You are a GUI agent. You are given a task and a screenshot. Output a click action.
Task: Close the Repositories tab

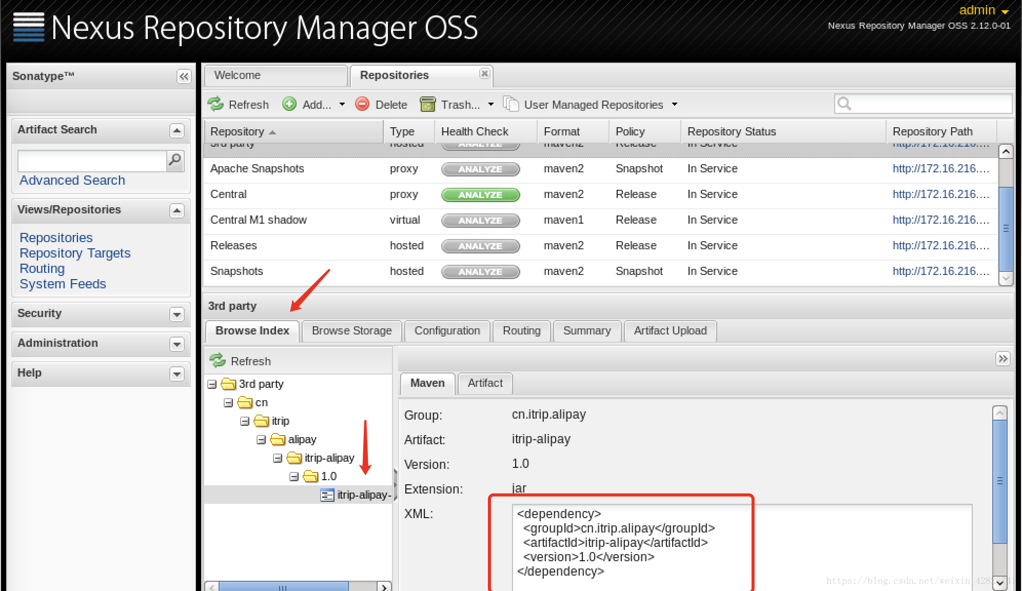pyautogui.click(x=484, y=74)
